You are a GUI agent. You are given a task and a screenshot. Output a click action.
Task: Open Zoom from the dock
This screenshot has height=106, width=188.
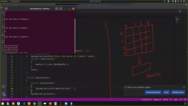click(66, 103)
